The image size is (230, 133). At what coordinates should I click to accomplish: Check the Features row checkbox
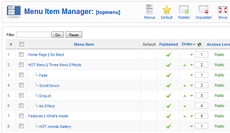tap(21, 116)
